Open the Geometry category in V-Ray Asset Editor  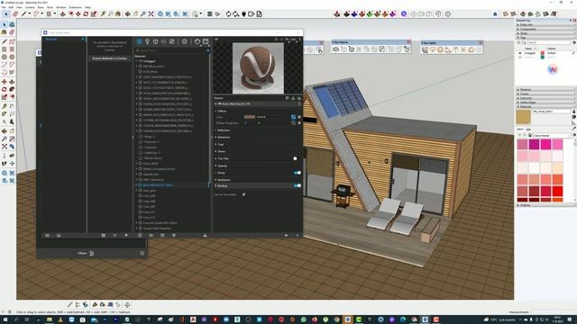tap(155, 41)
